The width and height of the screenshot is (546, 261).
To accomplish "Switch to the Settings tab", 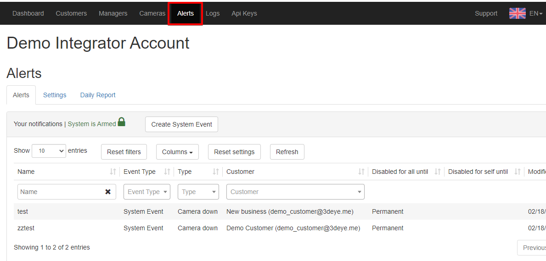I will tap(55, 95).
